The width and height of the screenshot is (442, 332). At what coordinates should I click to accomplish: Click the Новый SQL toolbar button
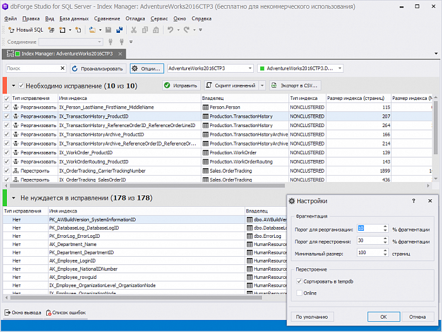tap(25, 30)
